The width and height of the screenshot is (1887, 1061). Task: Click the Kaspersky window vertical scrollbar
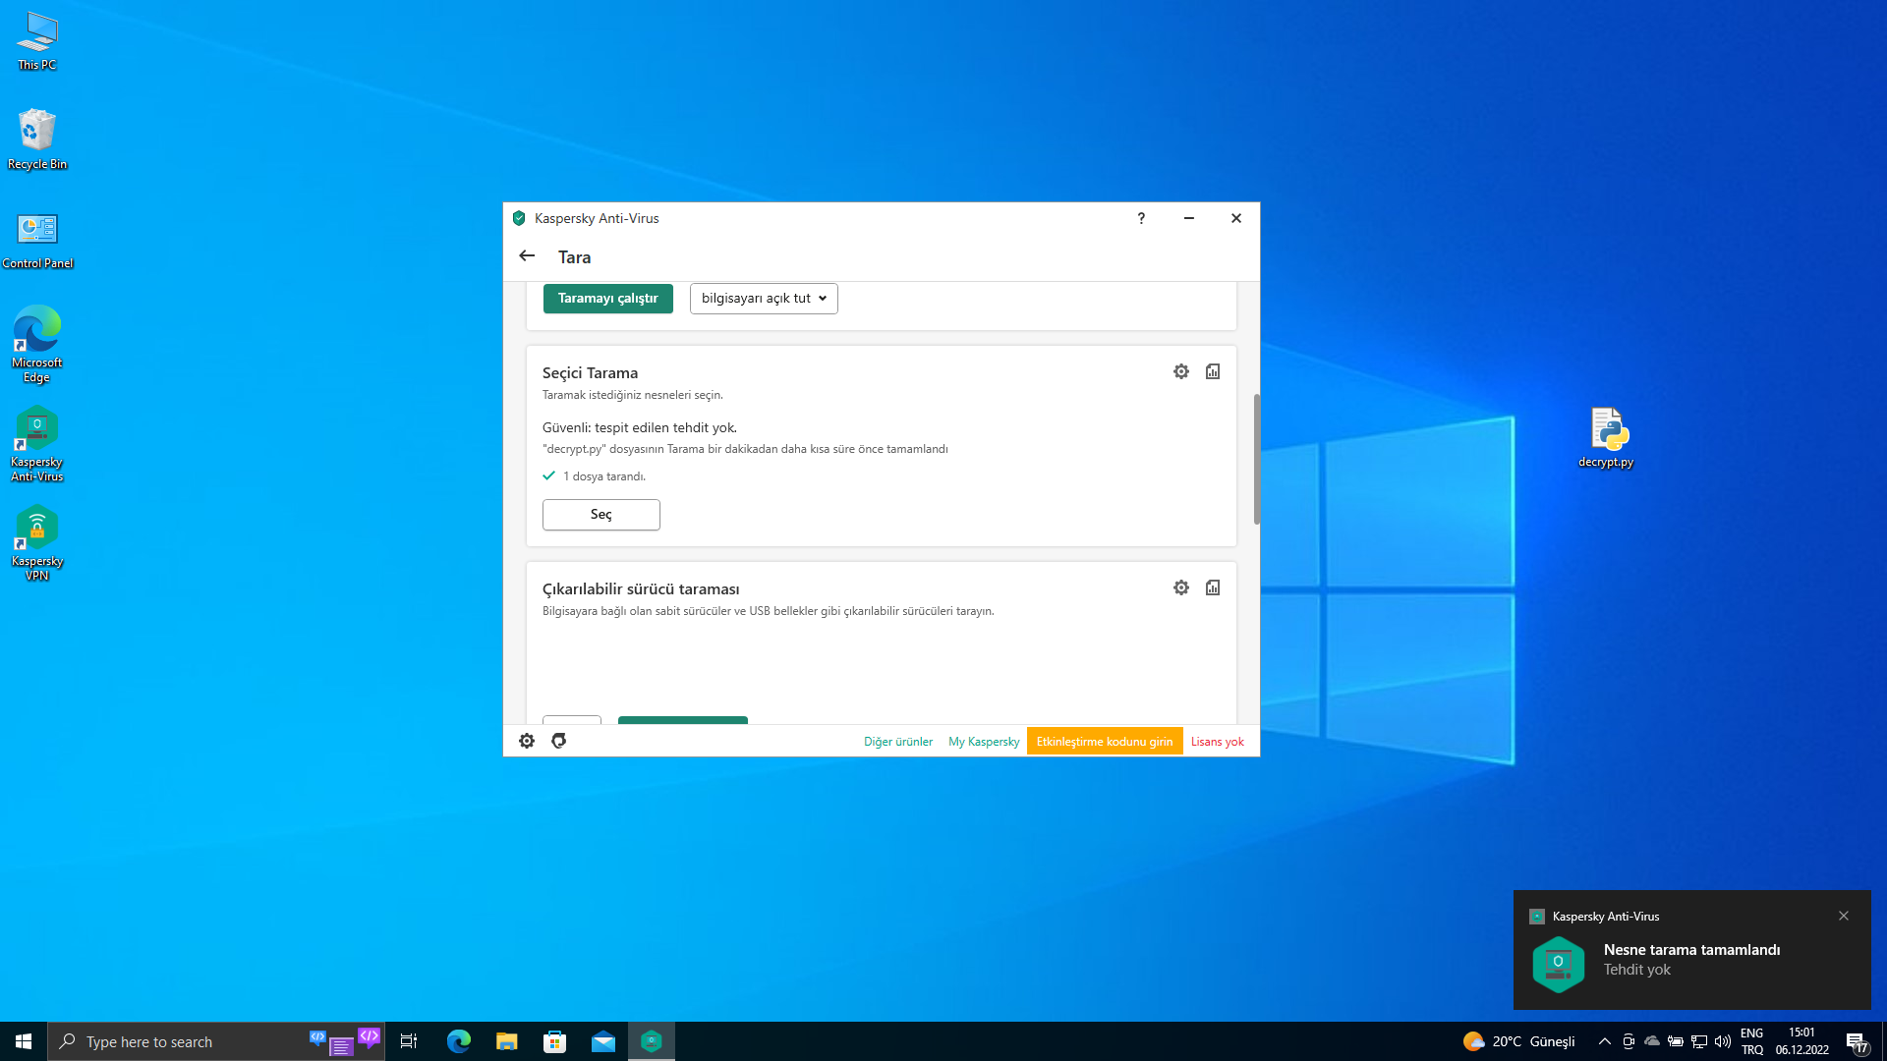coord(1256,459)
